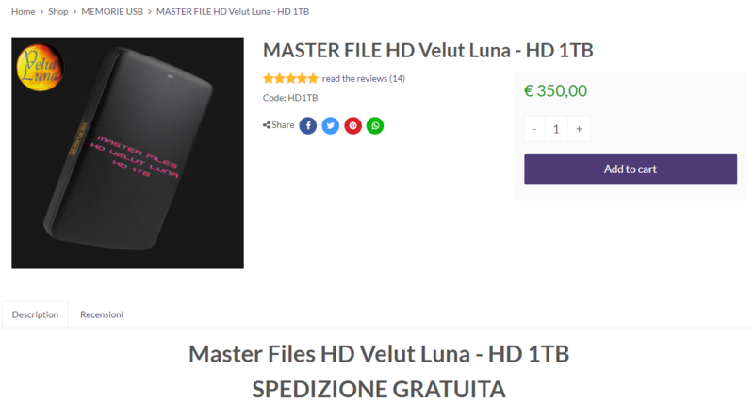Open MEMORIE USB breadcrumb category
The width and height of the screenshot is (754, 418).
(112, 11)
